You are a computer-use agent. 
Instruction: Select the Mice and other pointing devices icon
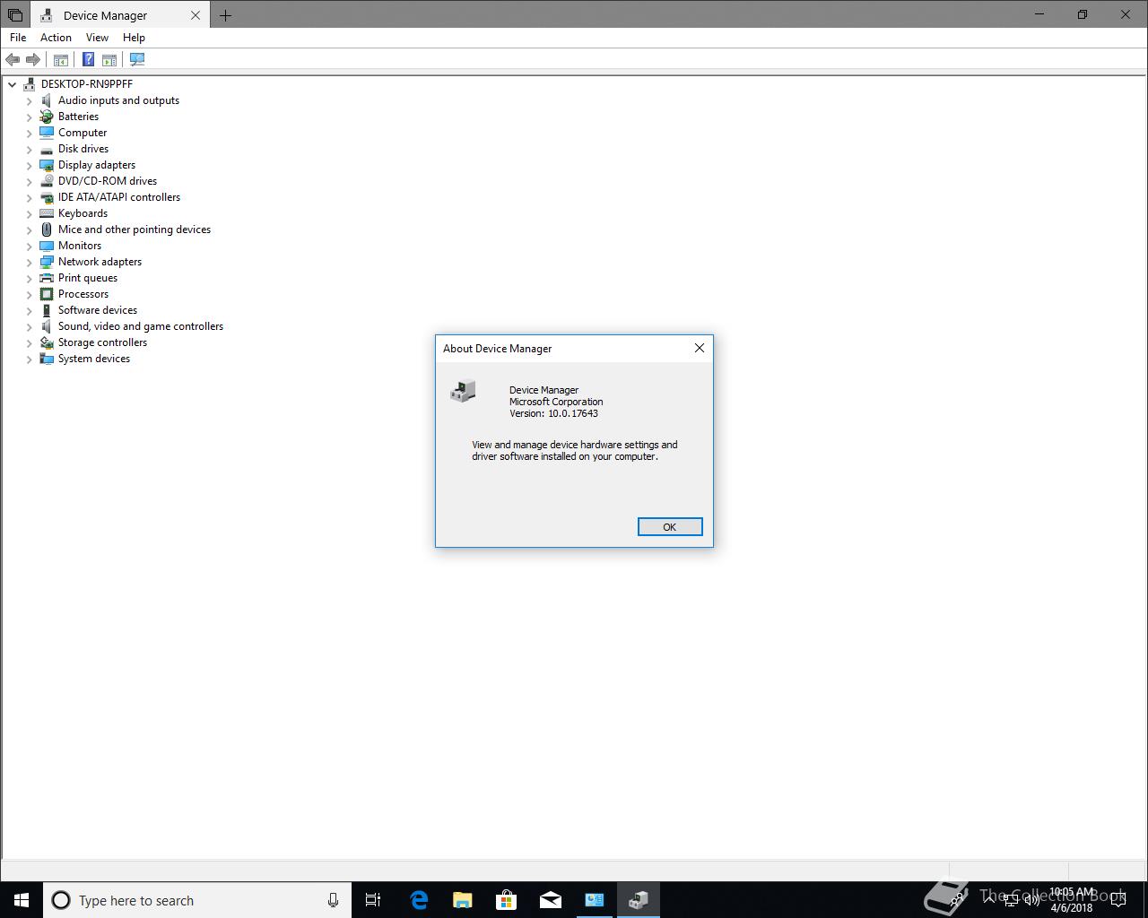tap(47, 229)
